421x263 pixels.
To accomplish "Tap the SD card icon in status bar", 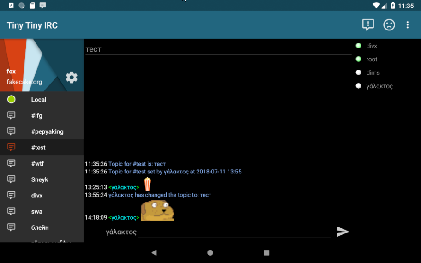I will pos(32,6).
